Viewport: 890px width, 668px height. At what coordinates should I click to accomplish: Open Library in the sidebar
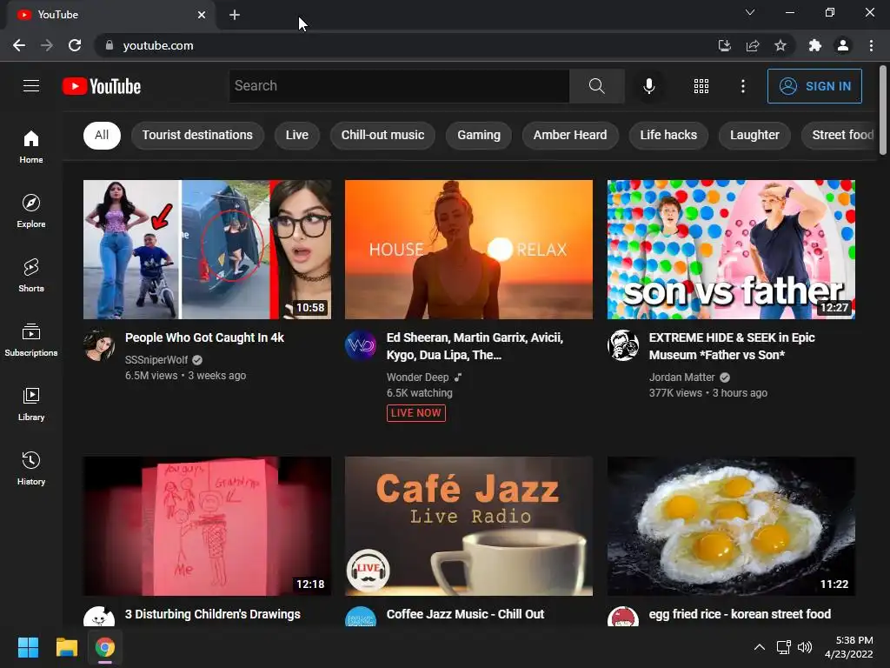(31, 404)
